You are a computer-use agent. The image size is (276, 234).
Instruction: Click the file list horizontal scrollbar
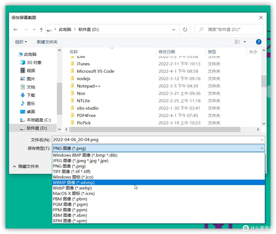(155, 130)
